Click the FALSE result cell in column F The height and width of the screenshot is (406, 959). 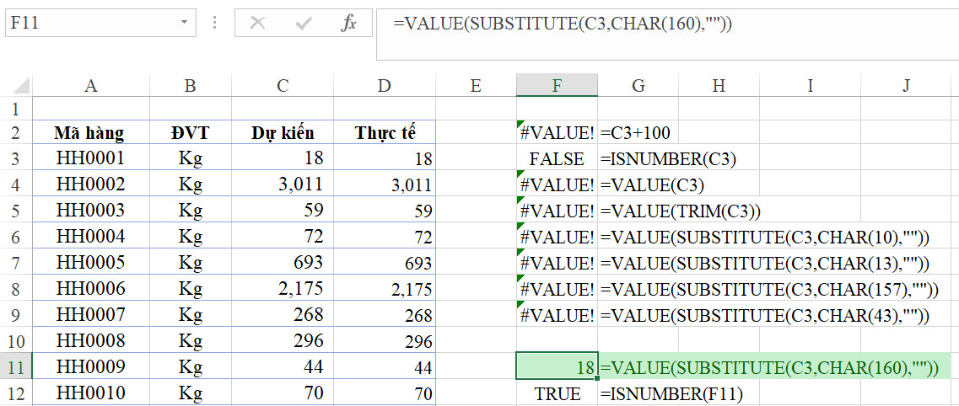coord(557,158)
